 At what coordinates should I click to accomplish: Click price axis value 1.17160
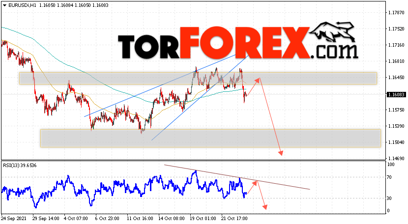pos(396,45)
